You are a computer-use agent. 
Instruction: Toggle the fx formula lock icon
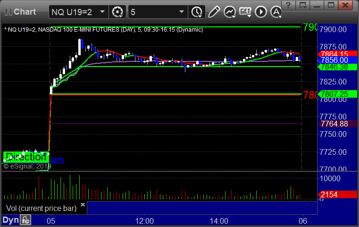pyautogui.click(x=25, y=220)
